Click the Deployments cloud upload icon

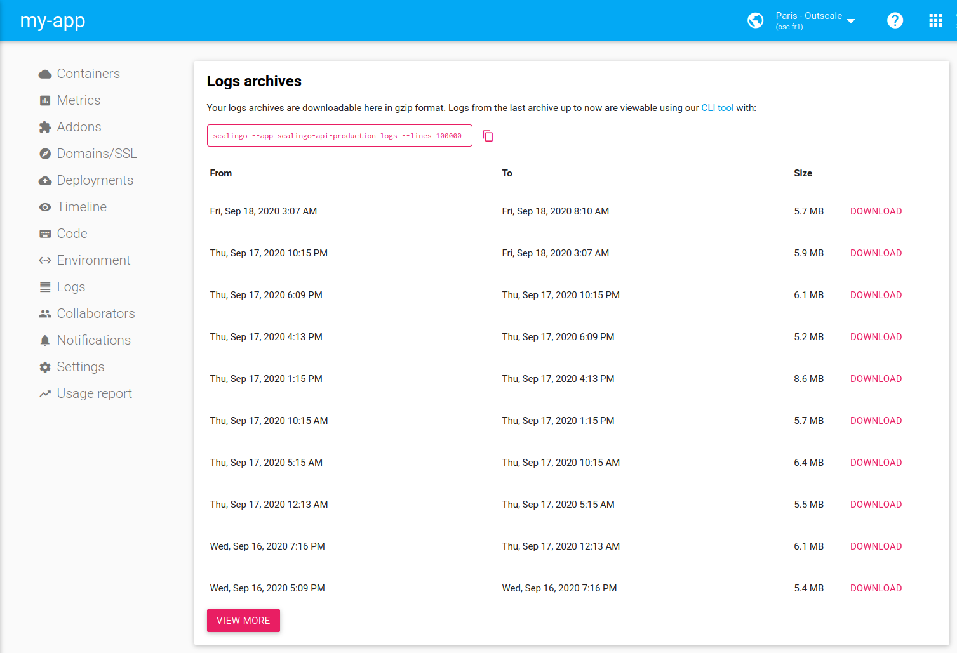[x=45, y=181]
